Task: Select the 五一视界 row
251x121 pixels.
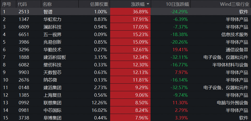Action: tap(125, 34)
